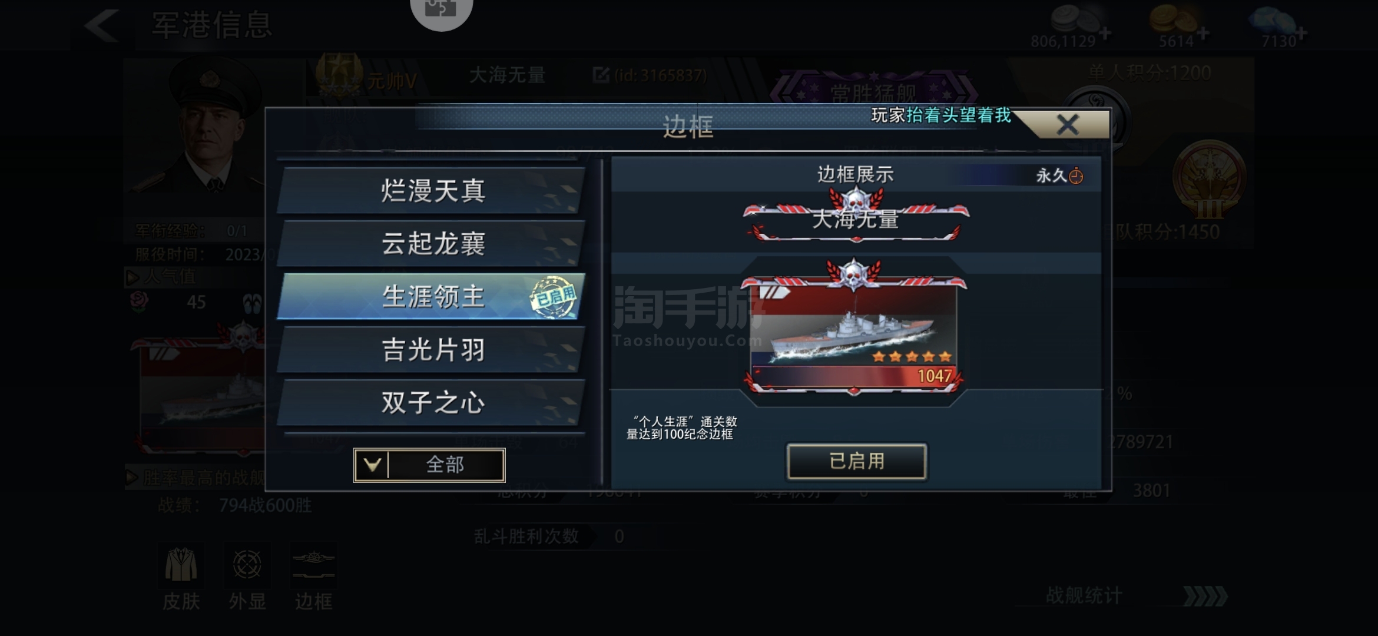Viewport: 1378px width, 636px height.
Task: Add gold coins with plus icon
Action: point(1203,34)
